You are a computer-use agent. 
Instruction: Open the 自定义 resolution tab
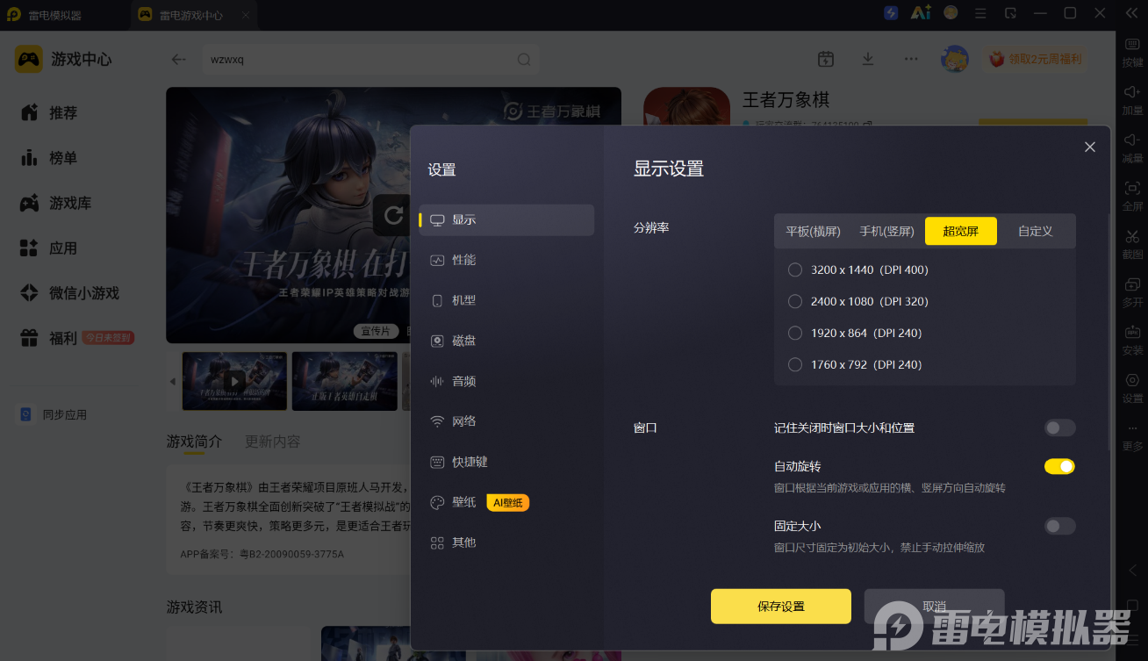[x=1035, y=231]
